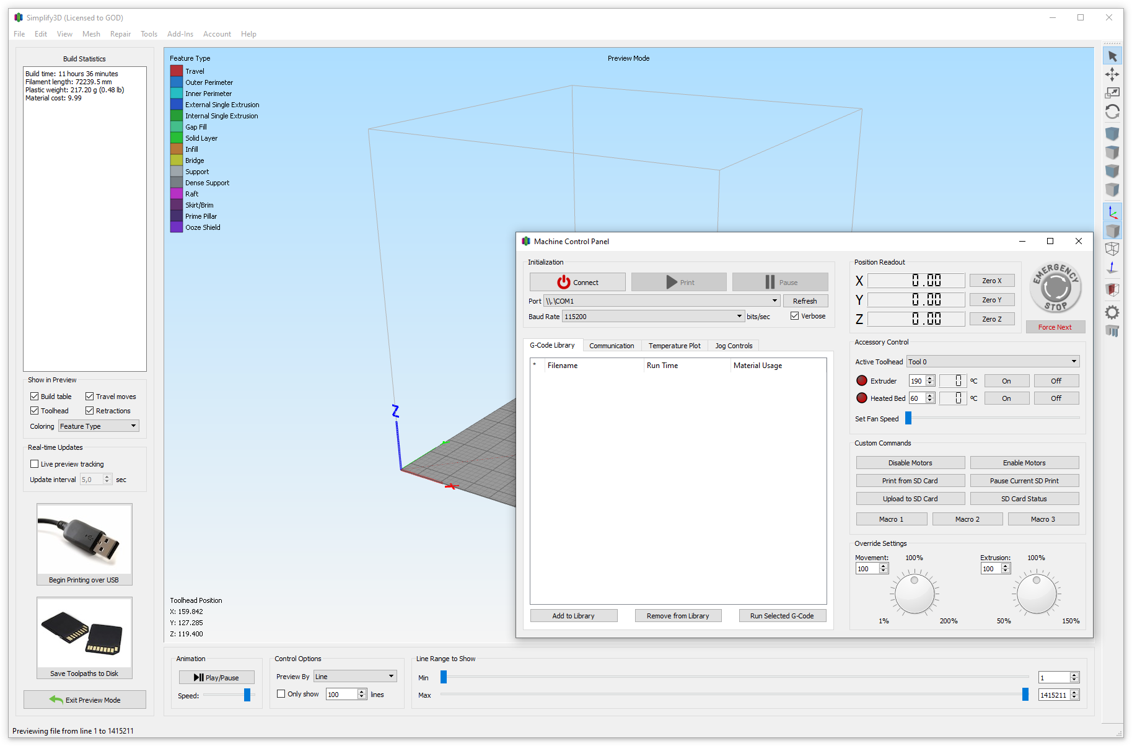Click the Disable Motors button
This screenshot has width=1132, height=746.
(910, 462)
